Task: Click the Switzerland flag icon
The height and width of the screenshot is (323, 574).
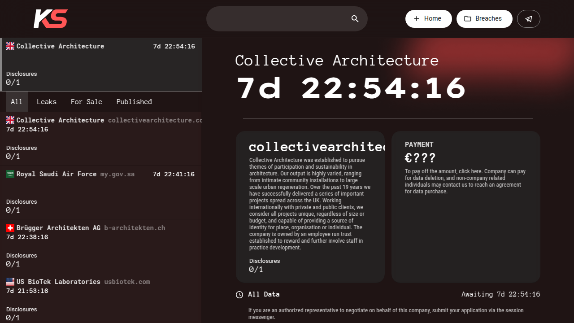Action: (x=10, y=228)
